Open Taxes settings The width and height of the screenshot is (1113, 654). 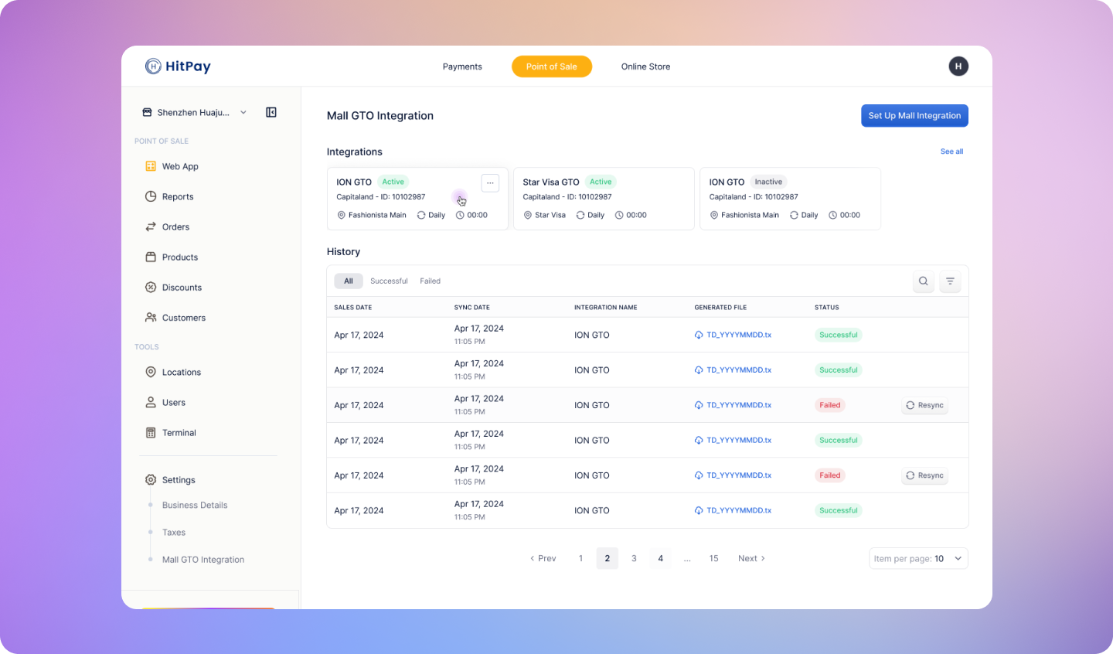click(174, 532)
